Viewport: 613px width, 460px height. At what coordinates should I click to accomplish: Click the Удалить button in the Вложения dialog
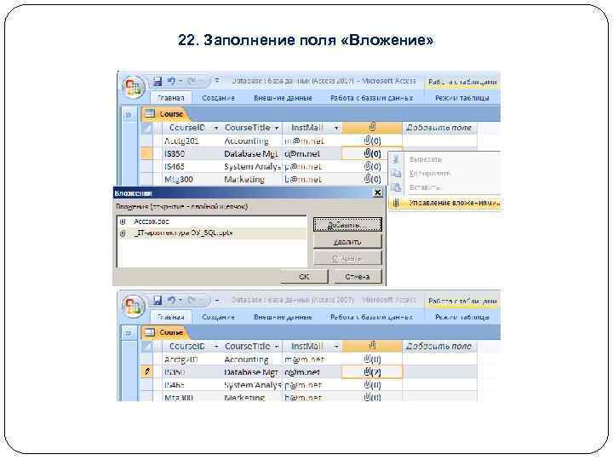click(x=347, y=242)
